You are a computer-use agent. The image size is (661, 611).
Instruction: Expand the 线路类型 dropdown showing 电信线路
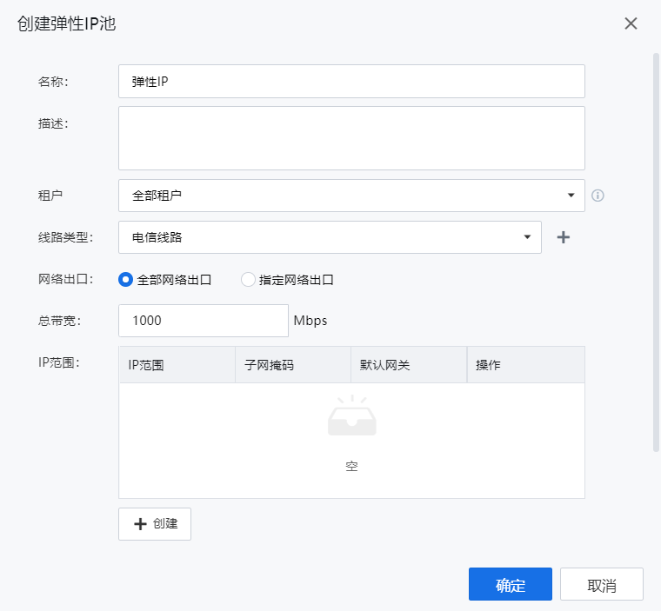330,237
